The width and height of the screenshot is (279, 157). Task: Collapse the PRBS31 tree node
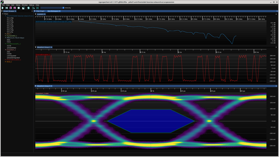tap(5, 38)
